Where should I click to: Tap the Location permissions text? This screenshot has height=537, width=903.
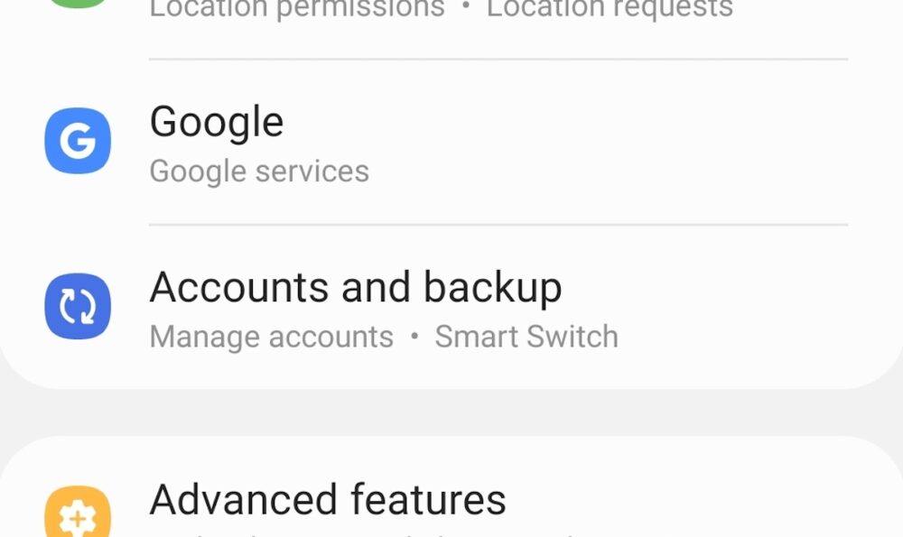[297, 9]
